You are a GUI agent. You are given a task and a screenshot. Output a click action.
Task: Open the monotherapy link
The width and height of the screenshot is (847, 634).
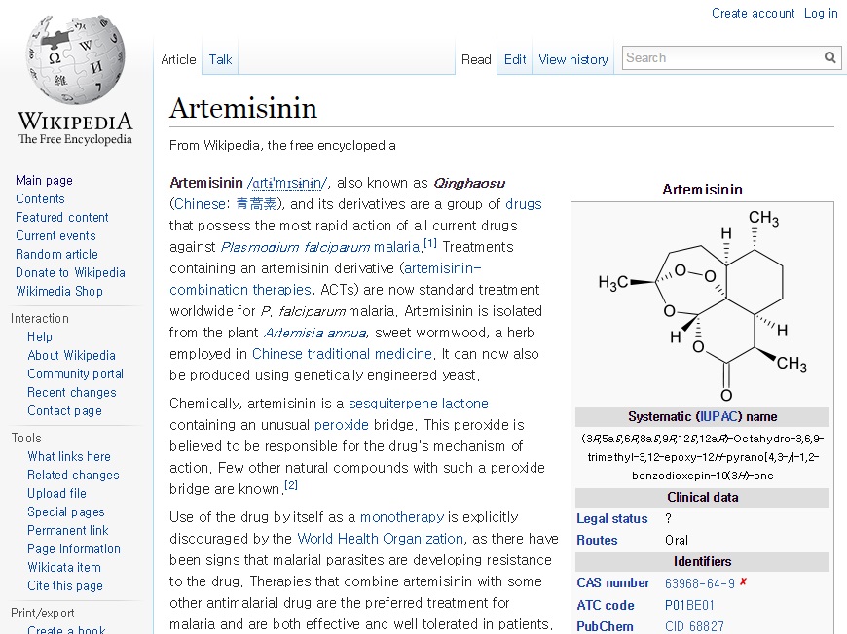[x=402, y=517]
